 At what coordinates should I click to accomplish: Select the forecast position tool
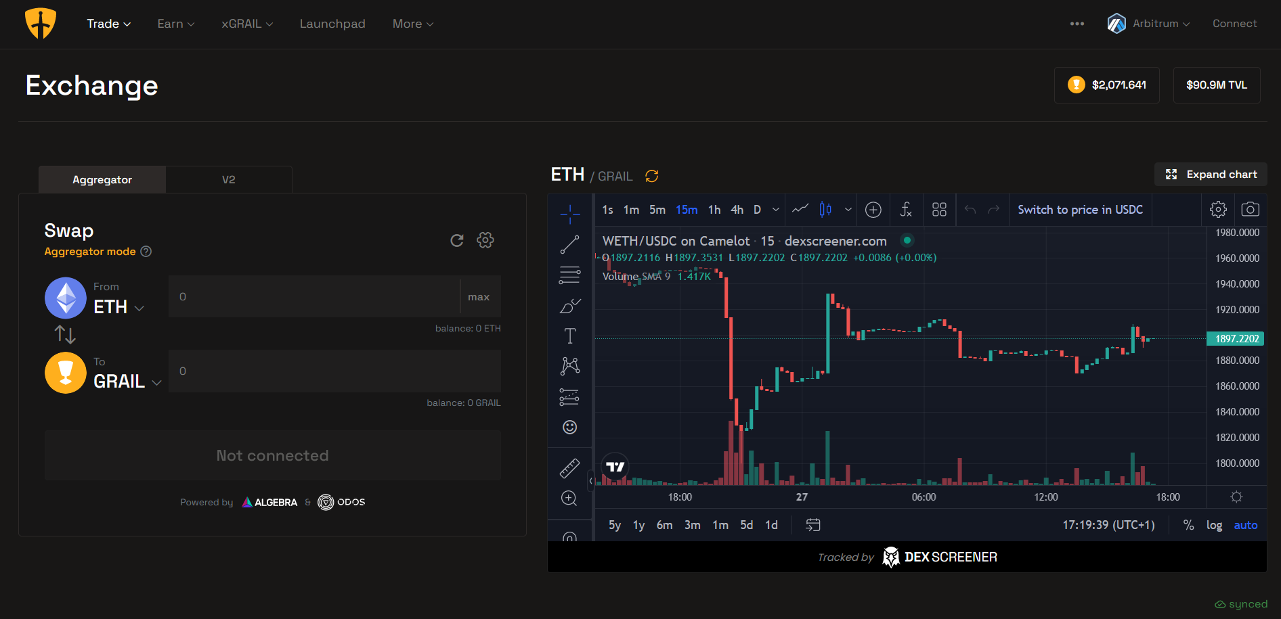point(570,396)
